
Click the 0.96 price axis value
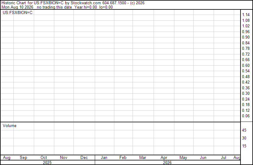point(246,32)
